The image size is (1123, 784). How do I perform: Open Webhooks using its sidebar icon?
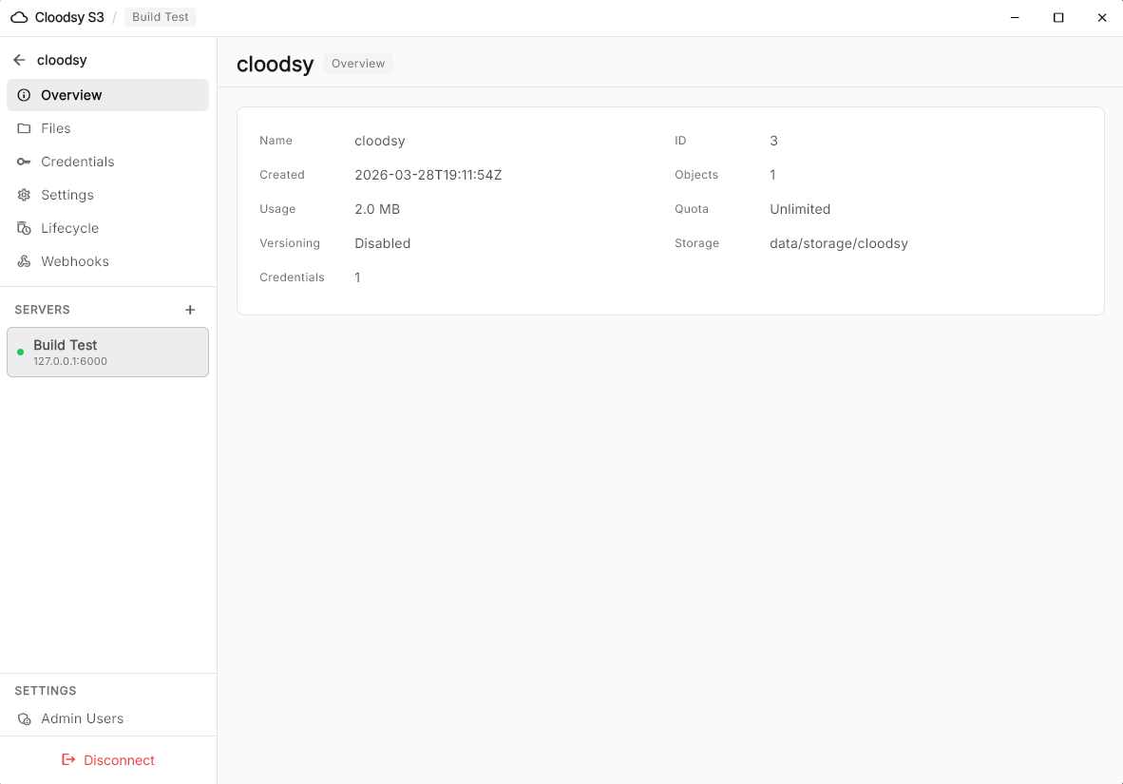tap(22, 261)
